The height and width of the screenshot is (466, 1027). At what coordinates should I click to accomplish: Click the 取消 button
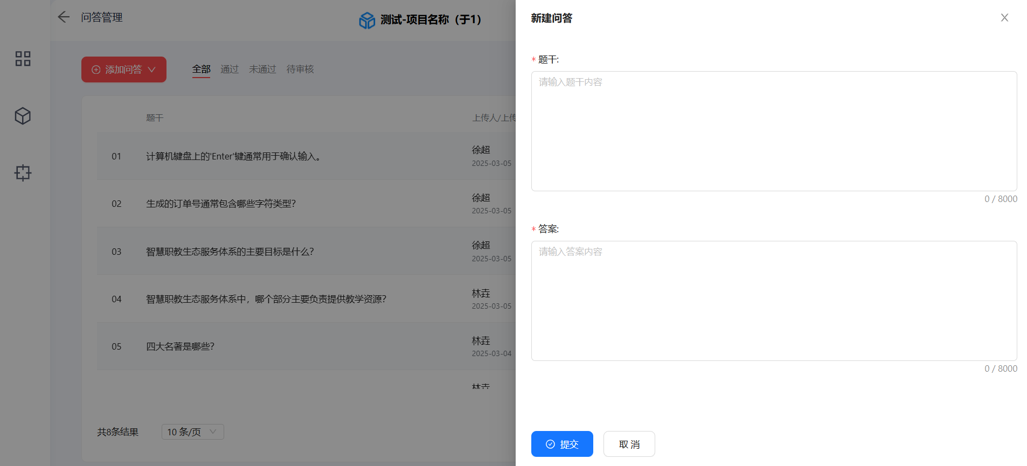(x=629, y=444)
